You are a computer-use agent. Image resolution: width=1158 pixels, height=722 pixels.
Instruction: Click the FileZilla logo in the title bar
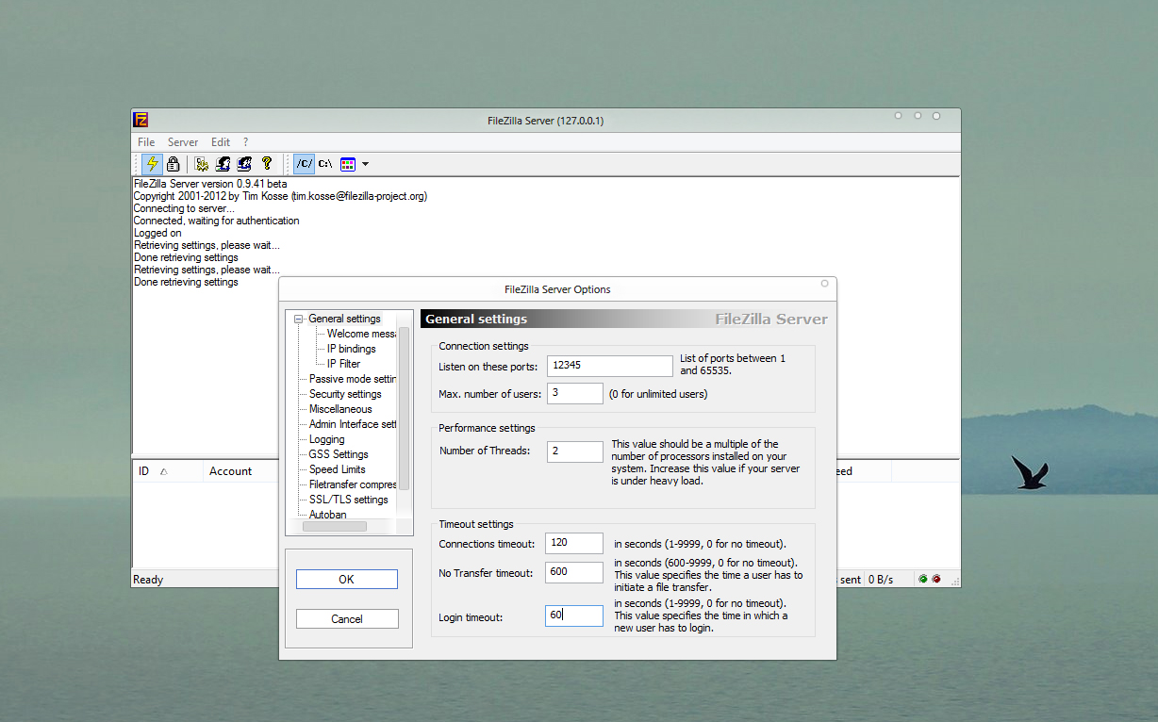pos(141,120)
